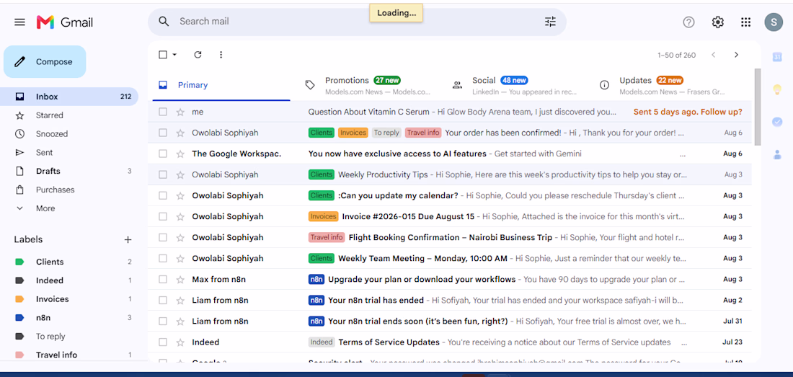The height and width of the screenshot is (377, 793).
Task: Open Settings gear icon
Action: [x=717, y=22]
